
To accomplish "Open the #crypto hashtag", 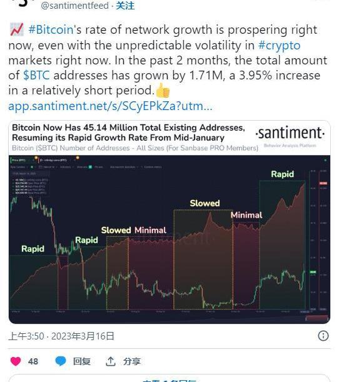I will pos(280,45).
